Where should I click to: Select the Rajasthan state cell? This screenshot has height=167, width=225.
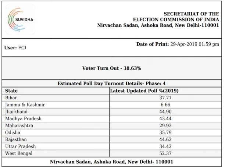(17, 140)
